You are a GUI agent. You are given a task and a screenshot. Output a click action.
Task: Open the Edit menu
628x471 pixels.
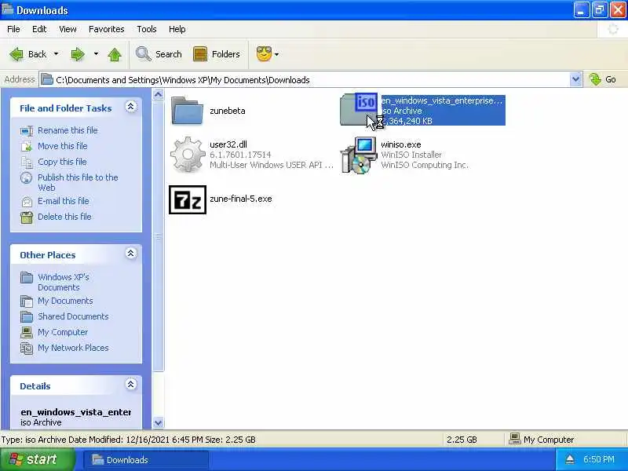click(39, 29)
